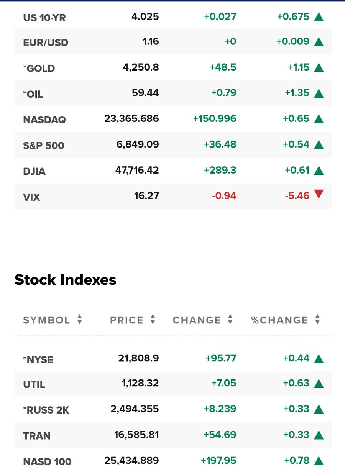This screenshot has height=476, width=345.
Task: Click the up arrow in UTIL row
Action: pyautogui.click(x=319, y=384)
